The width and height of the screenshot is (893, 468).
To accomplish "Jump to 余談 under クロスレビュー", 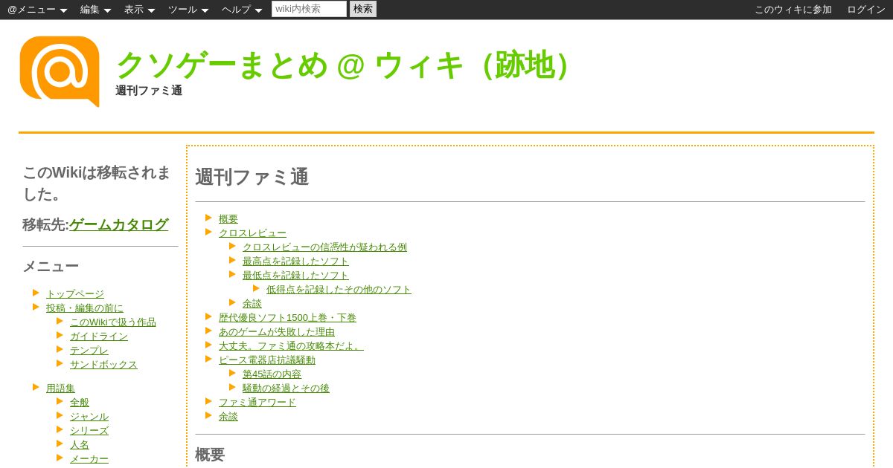I will 252,304.
